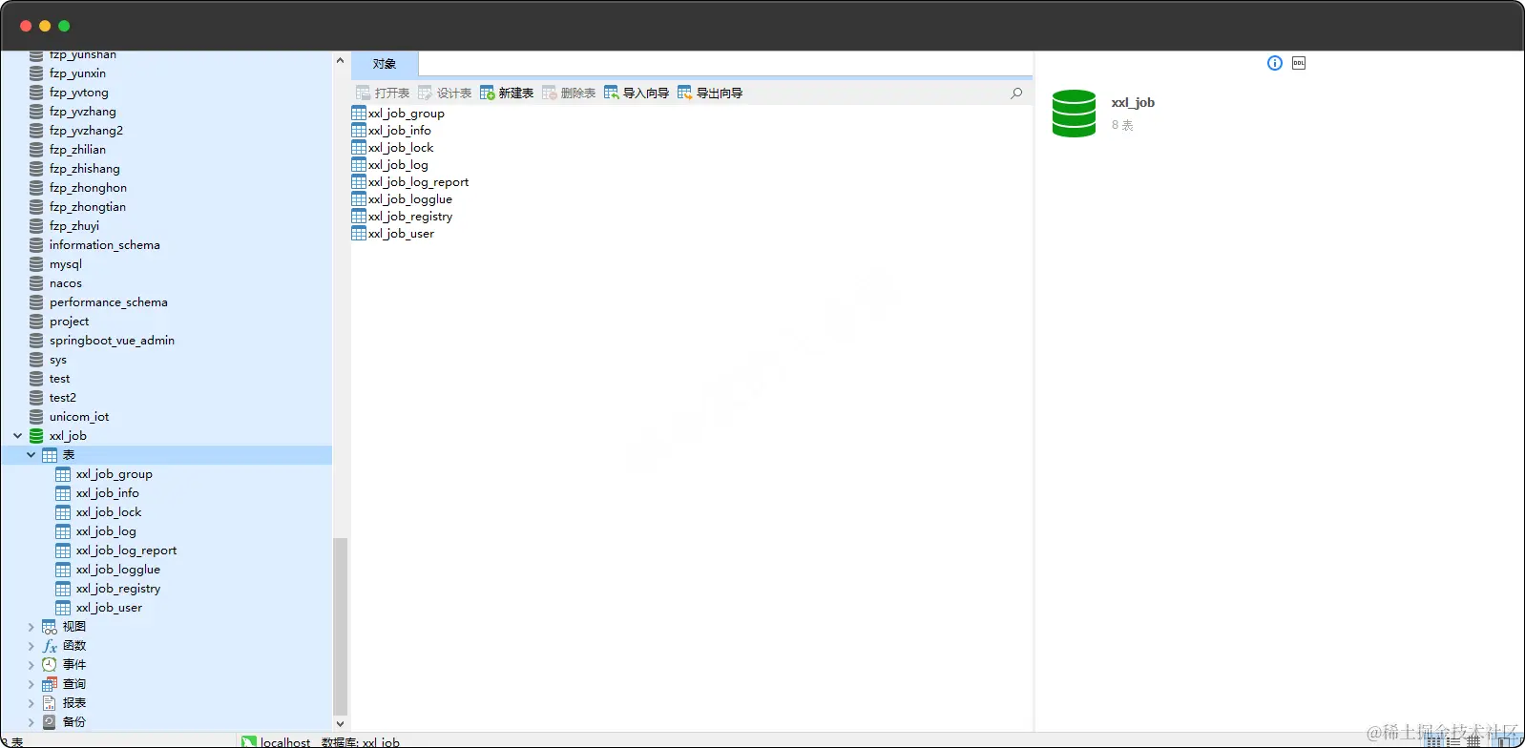Expand the 查询 (Queries) node
This screenshot has width=1525, height=748.
pyautogui.click(x=31, y=684)
